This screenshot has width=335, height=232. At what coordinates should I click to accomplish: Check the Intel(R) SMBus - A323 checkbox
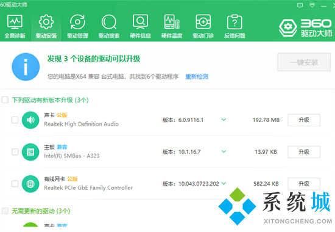pyautogui.click(x=15, y=152)
